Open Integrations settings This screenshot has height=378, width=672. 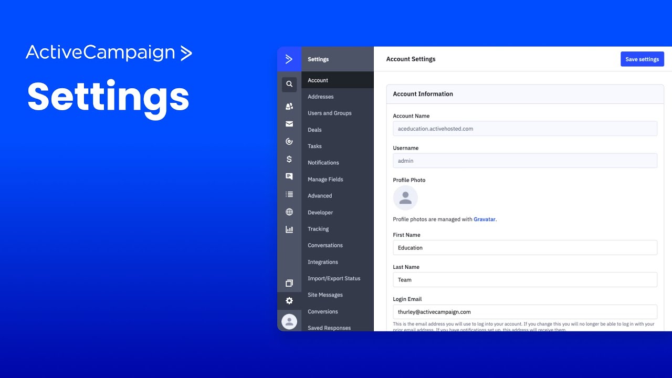(338, 262)
